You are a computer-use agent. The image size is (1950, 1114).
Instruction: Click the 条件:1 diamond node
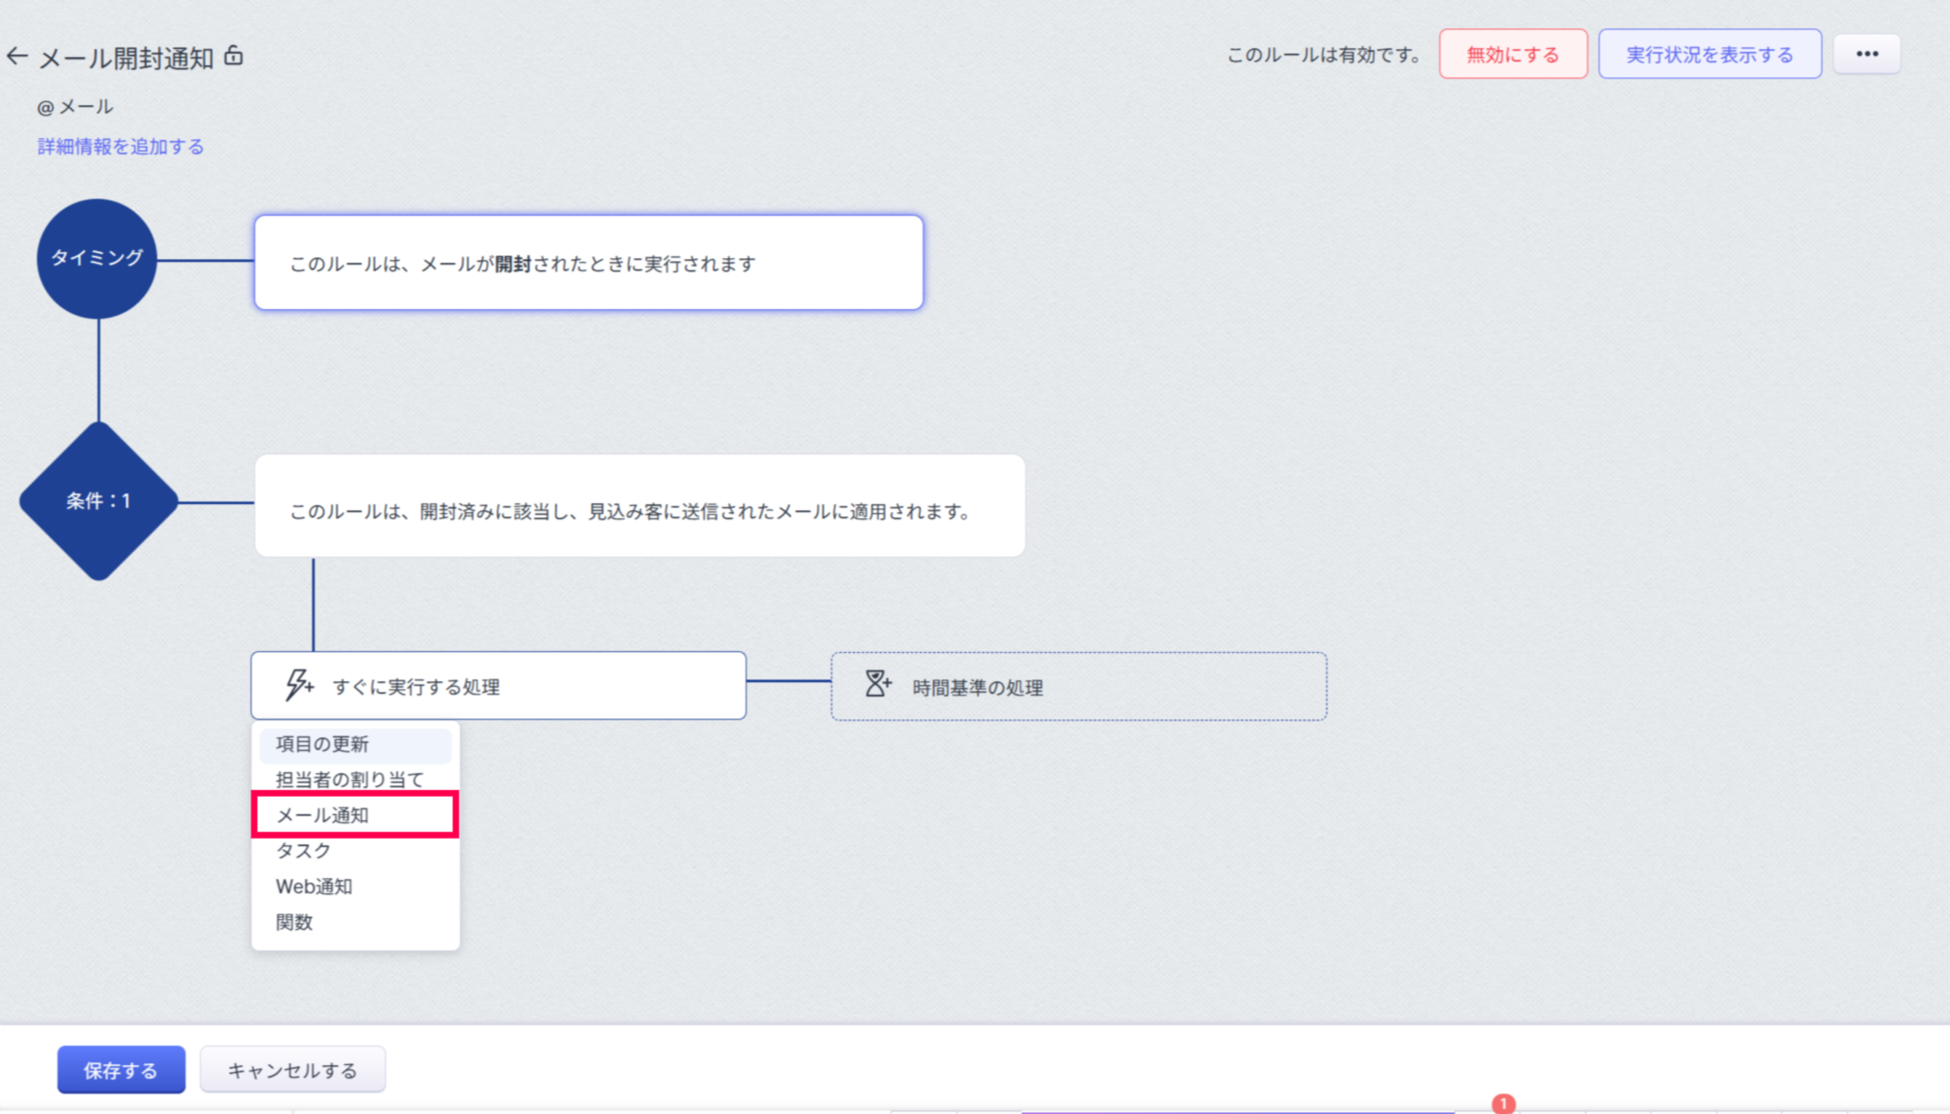click(x=98, y=501)
